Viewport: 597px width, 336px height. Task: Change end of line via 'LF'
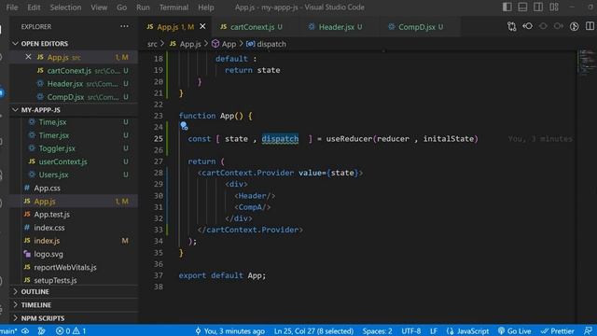tap(433, 331)
